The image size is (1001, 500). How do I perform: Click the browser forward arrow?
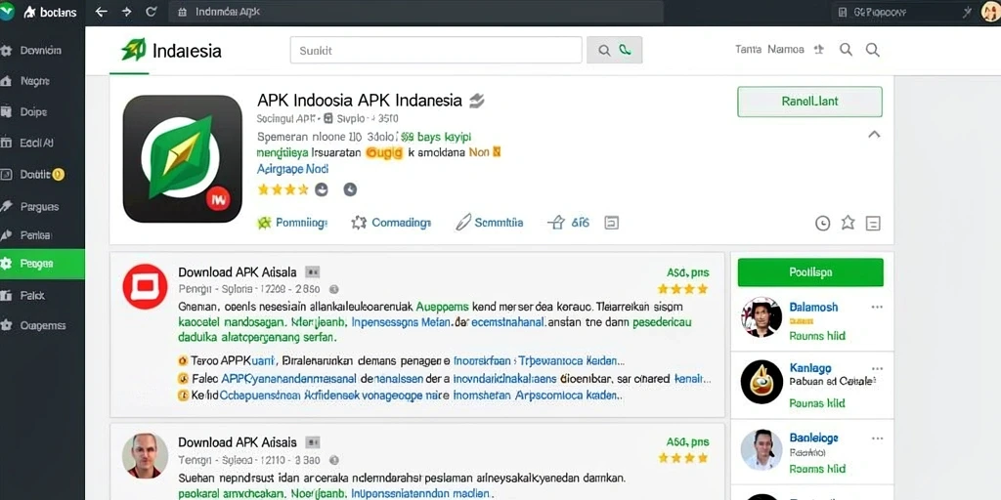pyautogui.click(x=126, y=12)
